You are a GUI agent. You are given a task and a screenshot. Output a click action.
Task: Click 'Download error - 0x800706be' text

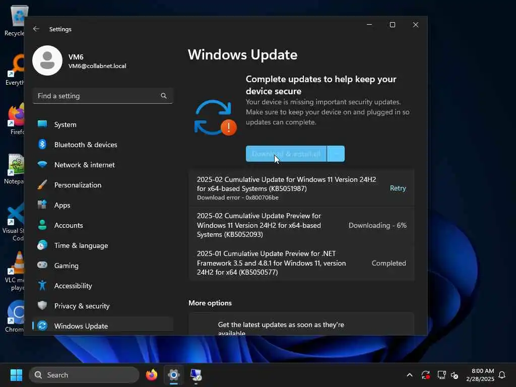pos(238,198)
